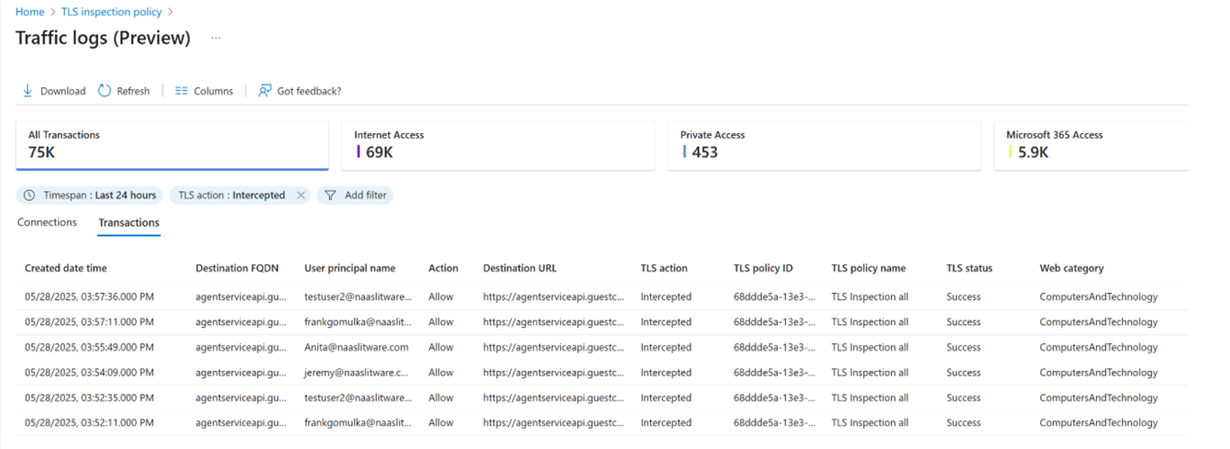Click user Anita@naaslitware.com cell
Viewport: 1230px width, 449px height.
356,347
